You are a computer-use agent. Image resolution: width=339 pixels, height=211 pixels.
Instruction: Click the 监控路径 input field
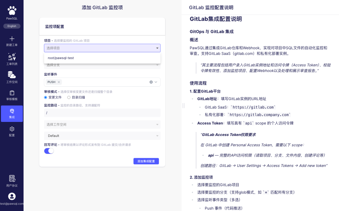[x=102, y=113]
